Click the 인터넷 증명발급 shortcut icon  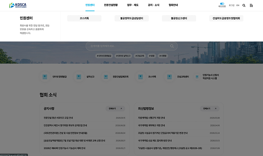pos(45,77)
